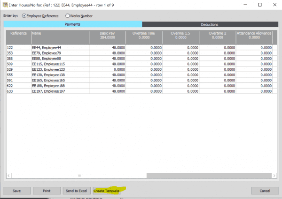
Task: Click the Create Template button
Action: click(107, 191)
